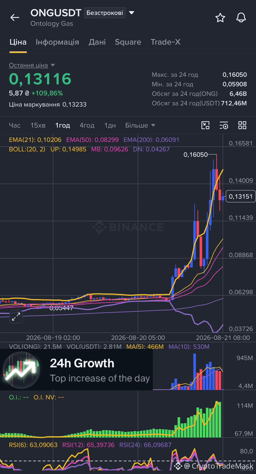Expand chart to fullscreen arrows icon
The width and height of the screenshot is (256, 474).
click(x=16, y=317)
